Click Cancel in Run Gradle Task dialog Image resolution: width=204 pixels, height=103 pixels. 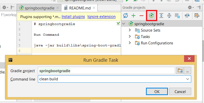(x=180, y=92)
